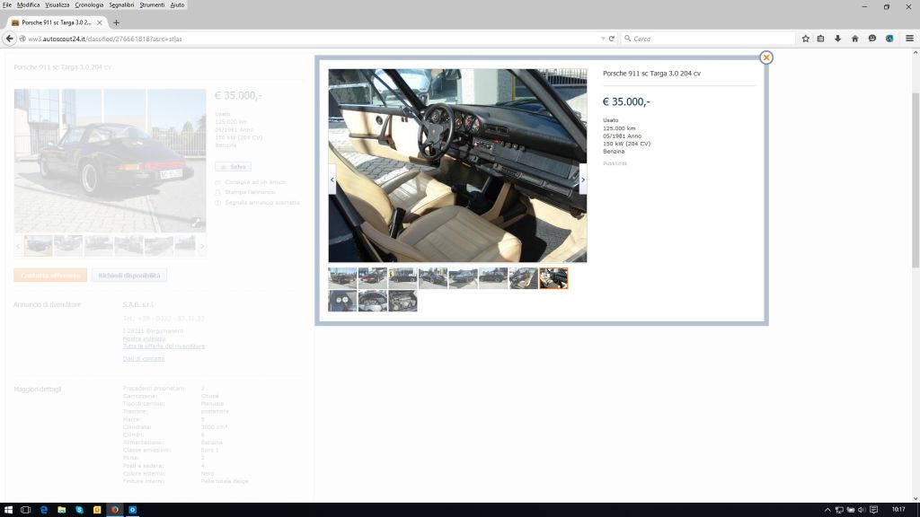
Task: Open the Modifica menu
Action: (x=28, y=4)
